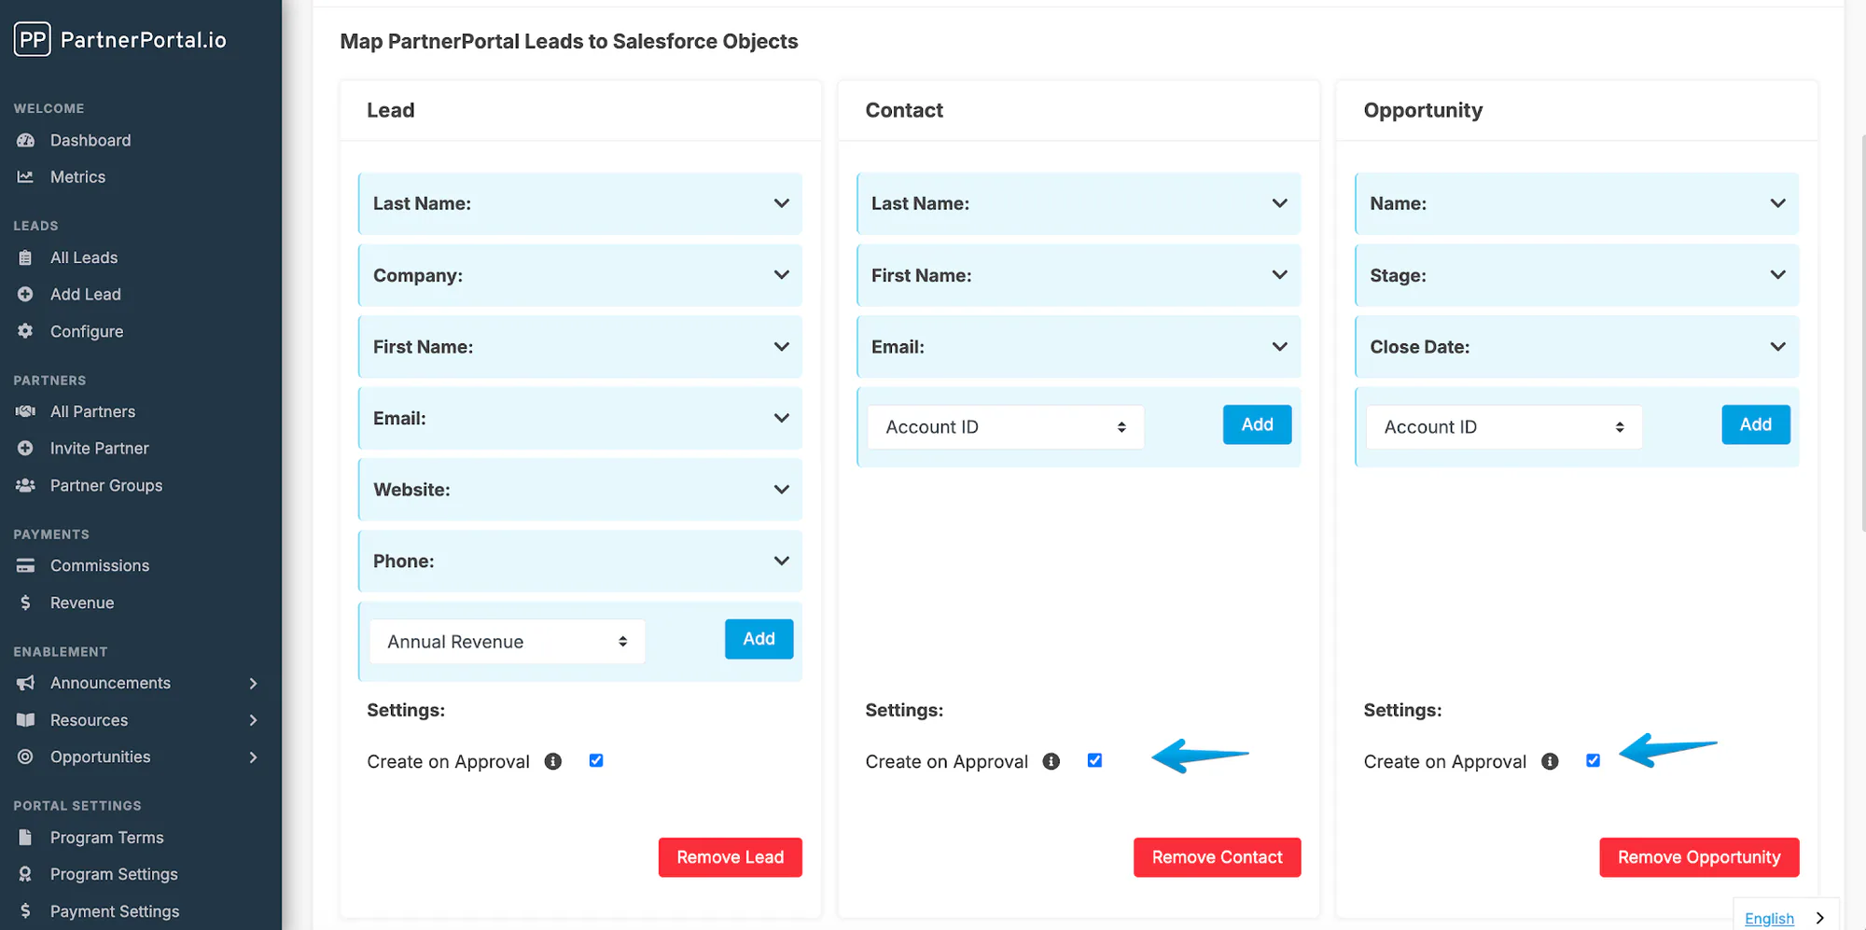Open Partner Groups page
The width and height of the screenshot is (1866, 930).
106,485
